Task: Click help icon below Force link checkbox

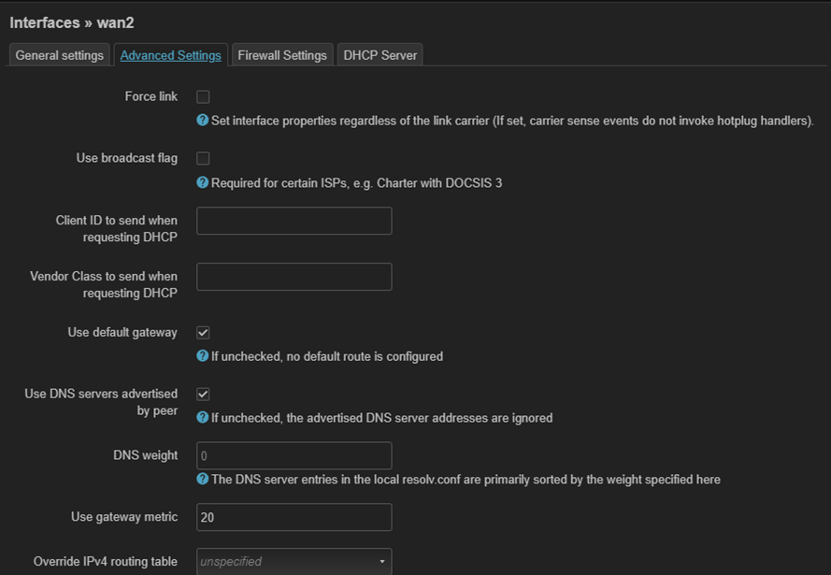Action: click(x=202, y=121)
